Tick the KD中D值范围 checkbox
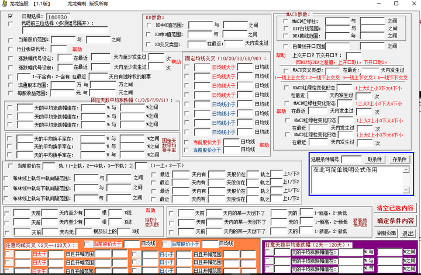 [148, 34]
